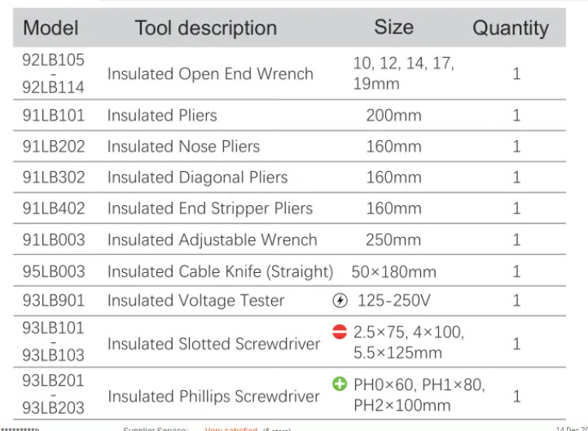
Task: Select Insulated Slotted Screwdriver description
Action: 213,344
